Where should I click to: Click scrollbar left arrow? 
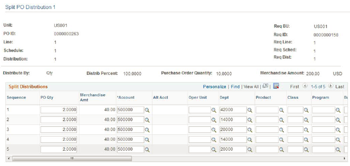[x=8, y=158]
